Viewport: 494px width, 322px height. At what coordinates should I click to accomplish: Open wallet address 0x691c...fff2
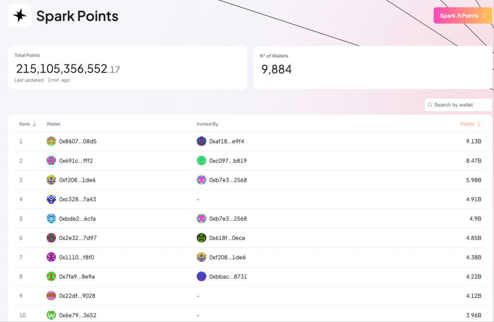(x=76, y=161)
